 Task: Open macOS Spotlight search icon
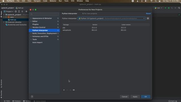pos(156,1)
